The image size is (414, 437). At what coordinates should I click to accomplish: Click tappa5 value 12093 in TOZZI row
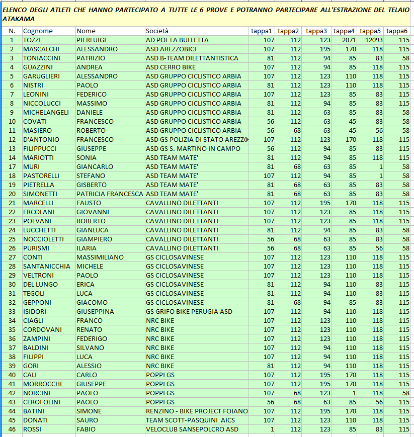pyautogui.click(x=370, y=40)
